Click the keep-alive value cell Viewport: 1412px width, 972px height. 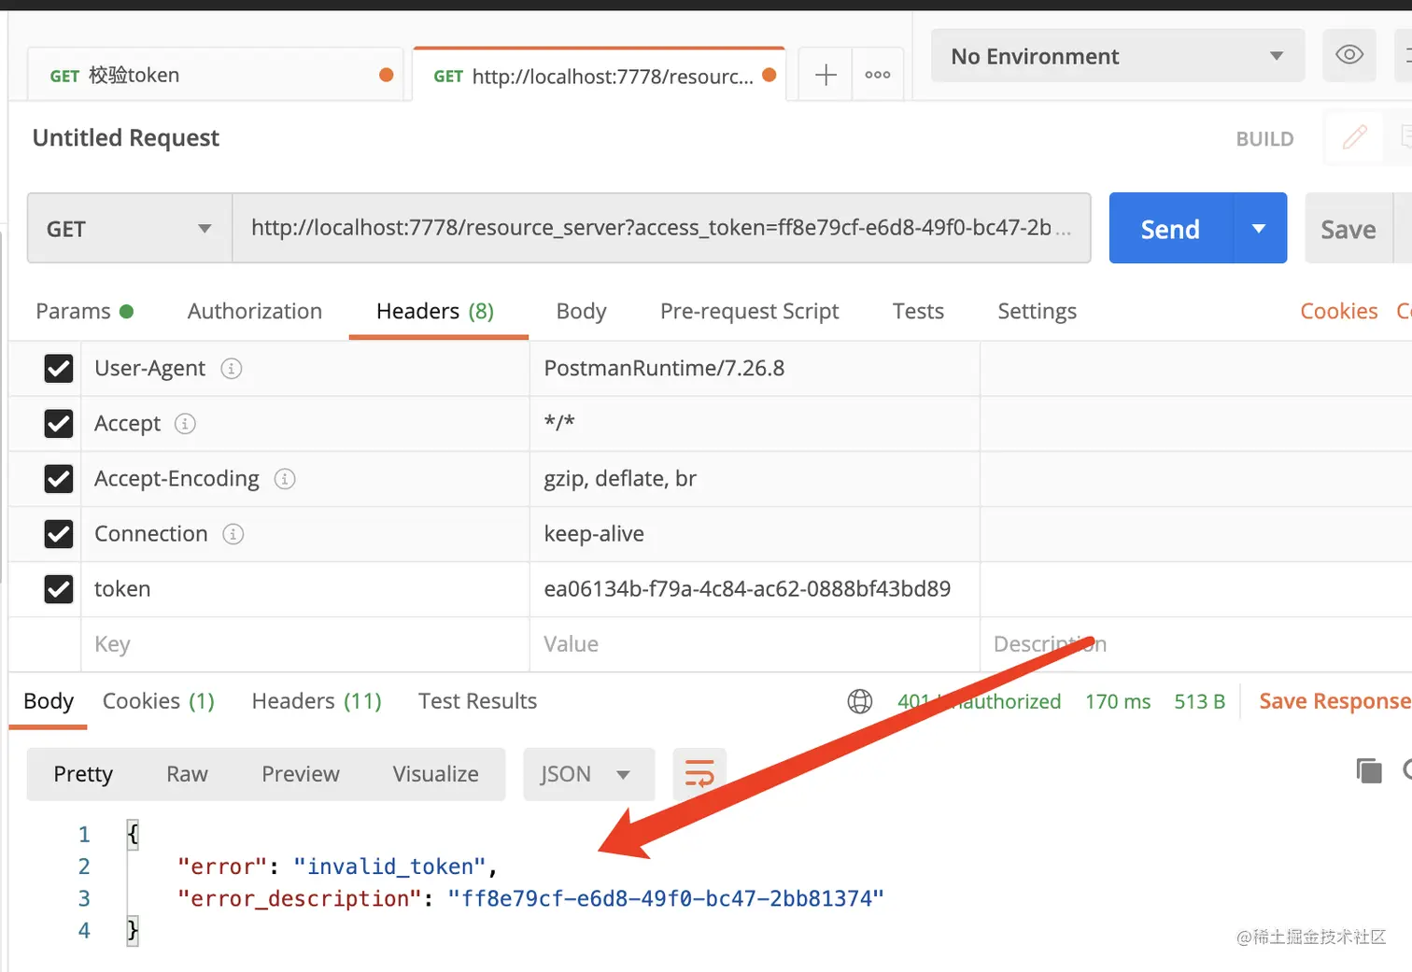[755, 534]
